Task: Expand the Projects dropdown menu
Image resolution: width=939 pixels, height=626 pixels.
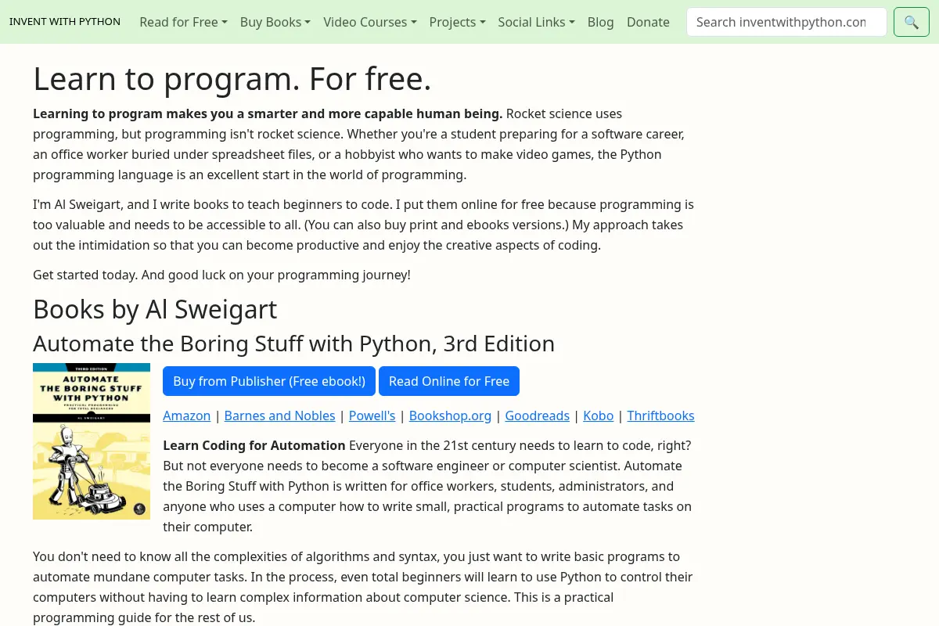Action: [458, 22]
